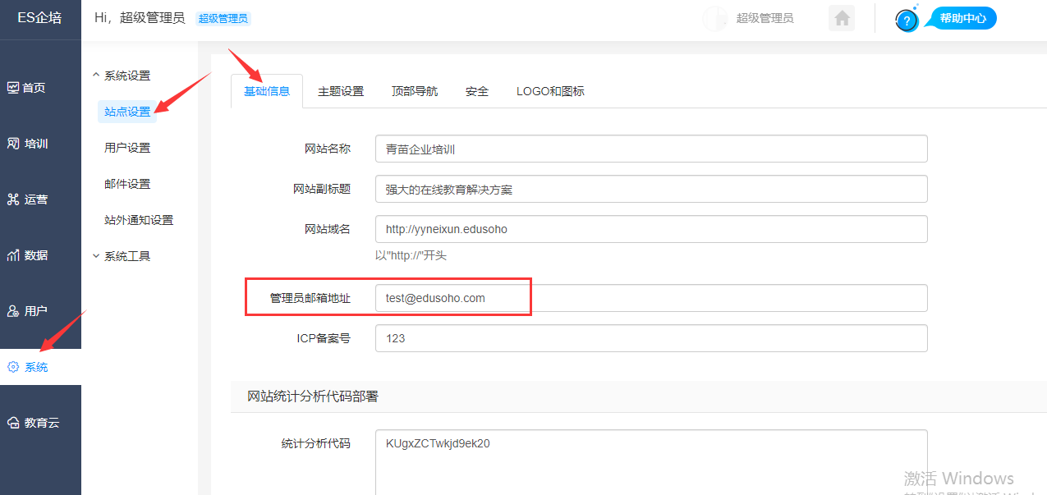Image resolution: width=1047 pixels, height=495 pixels.
Task: Switch to LOGO和图标 tab
Action: tap(550, 91)
